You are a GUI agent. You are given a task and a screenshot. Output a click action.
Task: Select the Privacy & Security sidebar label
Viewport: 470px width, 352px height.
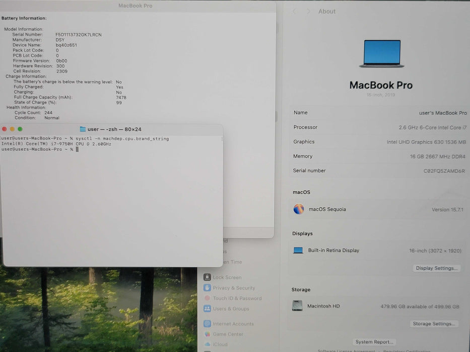[x=234, y=288]
